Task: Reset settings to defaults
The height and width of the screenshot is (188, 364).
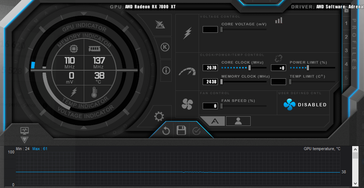Action: tap(166, 131)
